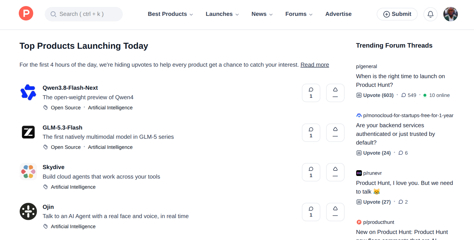
Task: Open the Ojin product title
Action: point(48,207)
